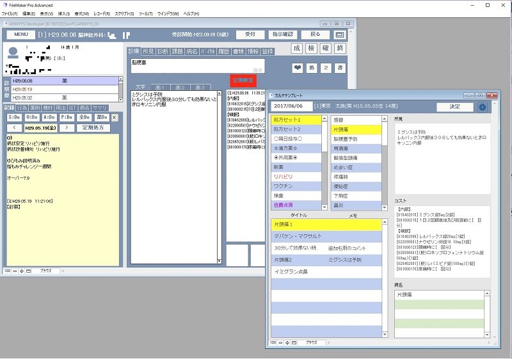
Task: Select the デパケン・マクサルト title row
Action: pos(326,236)
